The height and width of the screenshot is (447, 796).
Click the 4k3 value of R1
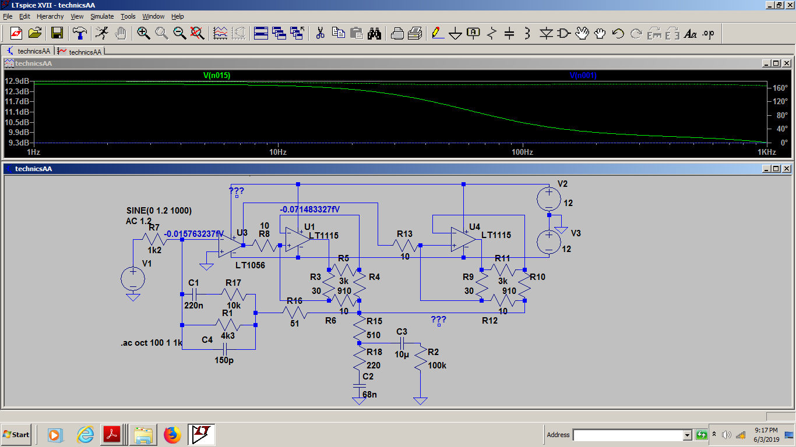228,336
